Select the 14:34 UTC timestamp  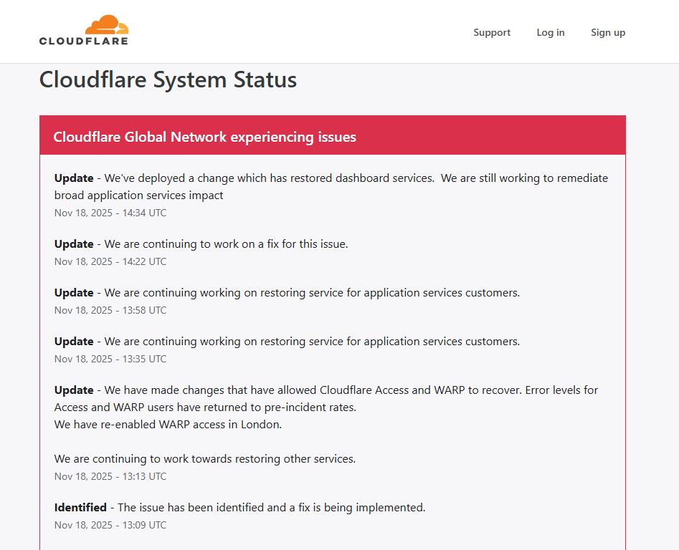pyautogui.click(x=110, y=213)
